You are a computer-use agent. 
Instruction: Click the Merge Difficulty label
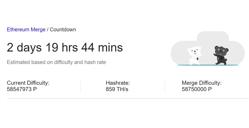point(201,83)
